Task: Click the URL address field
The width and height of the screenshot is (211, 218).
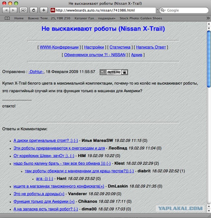Action: [x=104, y=10]
